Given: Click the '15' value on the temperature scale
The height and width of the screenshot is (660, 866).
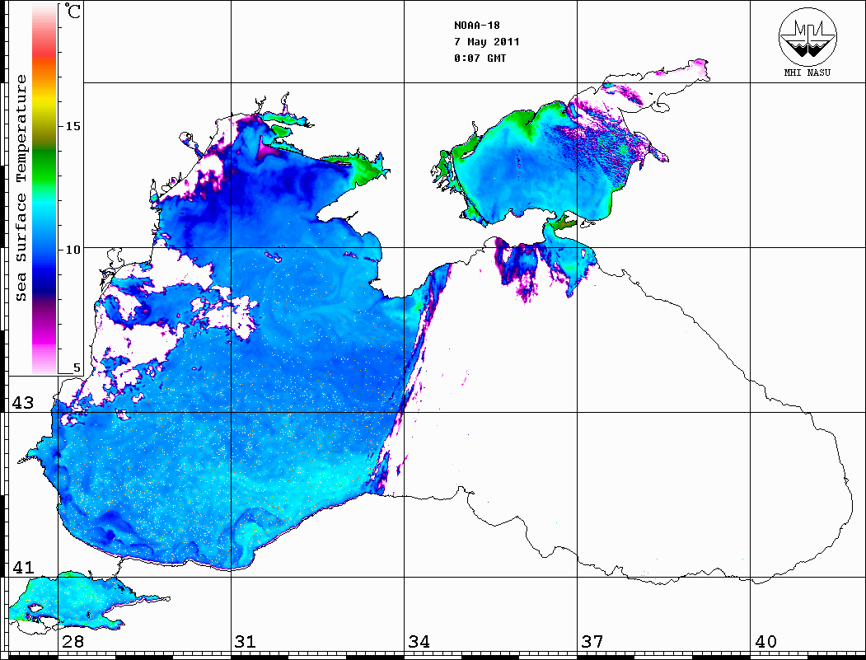Looking at the screenshot, I should pos(73,126).
